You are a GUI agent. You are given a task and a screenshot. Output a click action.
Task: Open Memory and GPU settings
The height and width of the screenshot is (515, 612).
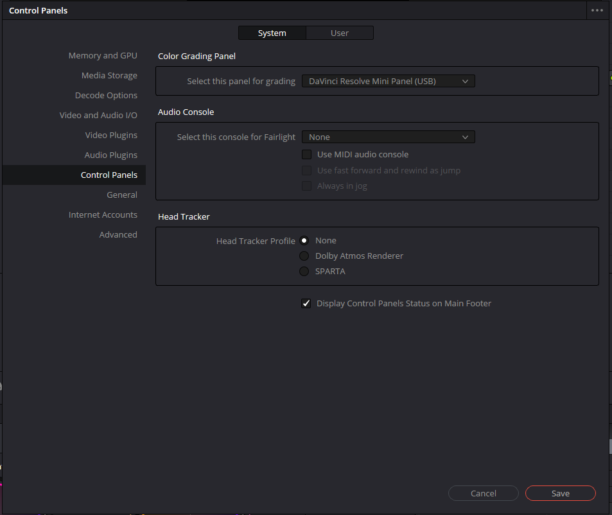pyautogui.click(x=103, y=56)
